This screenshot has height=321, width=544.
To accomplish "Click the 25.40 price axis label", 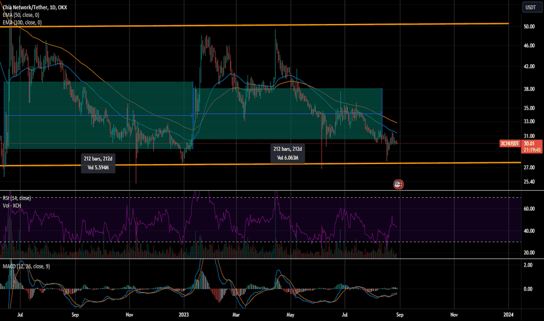I will (529, 182).
